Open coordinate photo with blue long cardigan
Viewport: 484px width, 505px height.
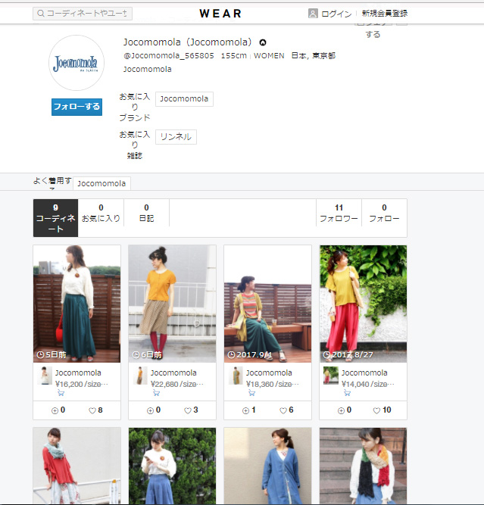pyautogui.click(x=267, y=466)
